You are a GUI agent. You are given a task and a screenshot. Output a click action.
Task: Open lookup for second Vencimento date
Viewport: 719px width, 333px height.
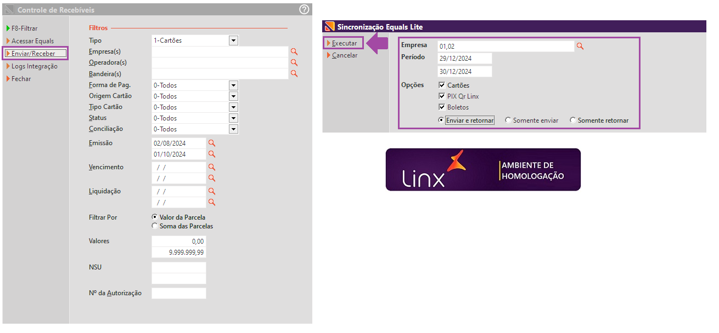pos(212,178)
